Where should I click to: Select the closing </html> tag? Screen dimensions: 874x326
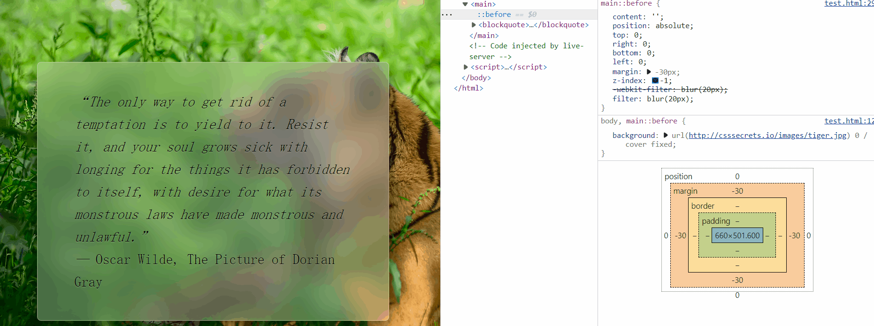pos(468,88)
